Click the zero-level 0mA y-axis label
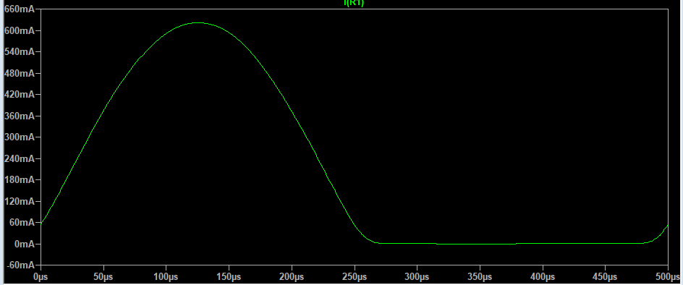Viewport: 683px width, 285px height. (25, 244)
